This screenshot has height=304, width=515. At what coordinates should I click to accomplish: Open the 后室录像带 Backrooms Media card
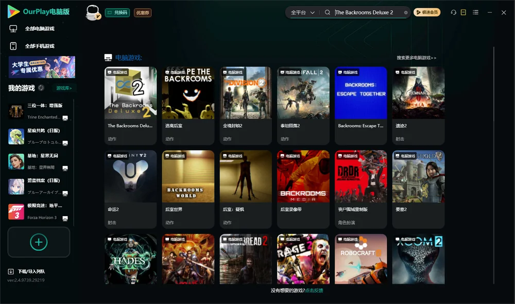click(x=303, y=189)
